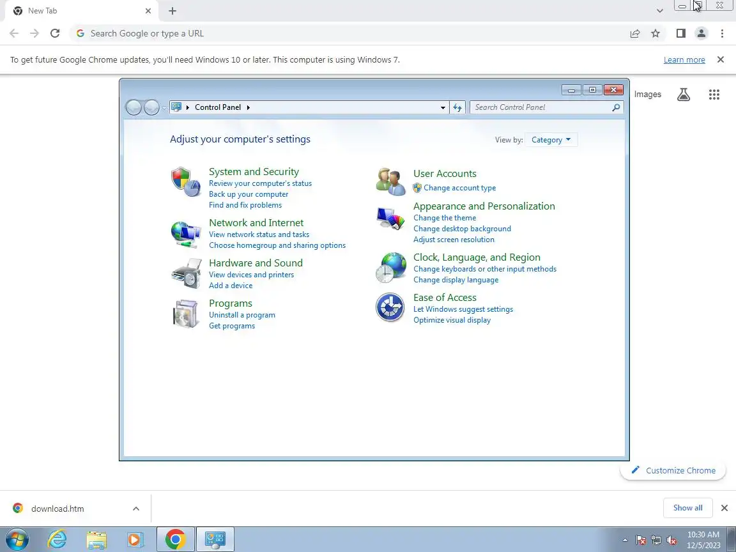
Task: Click the muted volume tray icon
Action: pyautogui.click(x=671, y=540)
